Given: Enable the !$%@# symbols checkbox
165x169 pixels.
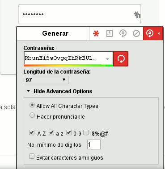Looking at the screenshot, I should click(x=86, y=132).
